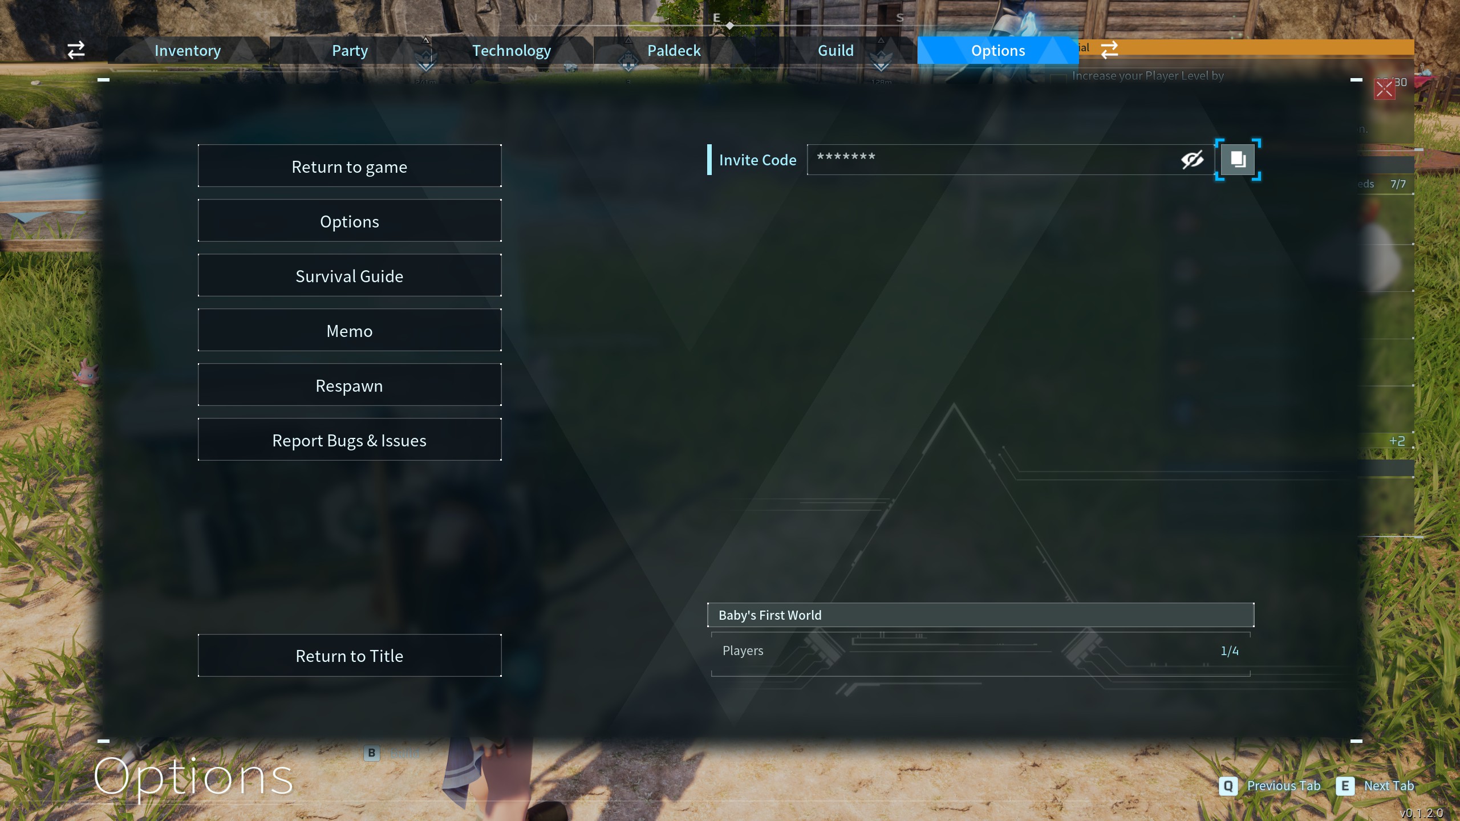Click the Options tab

click(997, 49)
